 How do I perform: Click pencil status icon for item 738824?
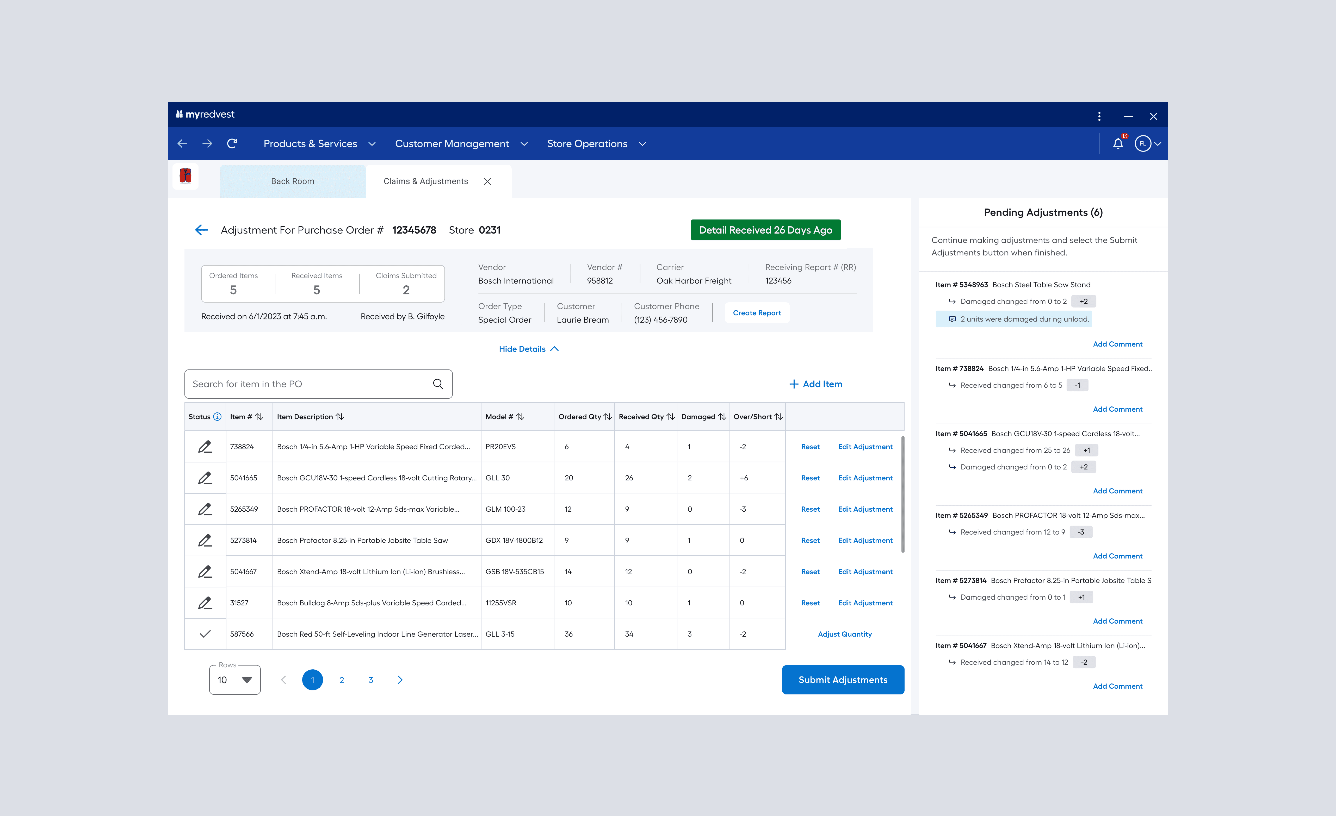click(x=205, y=447)
